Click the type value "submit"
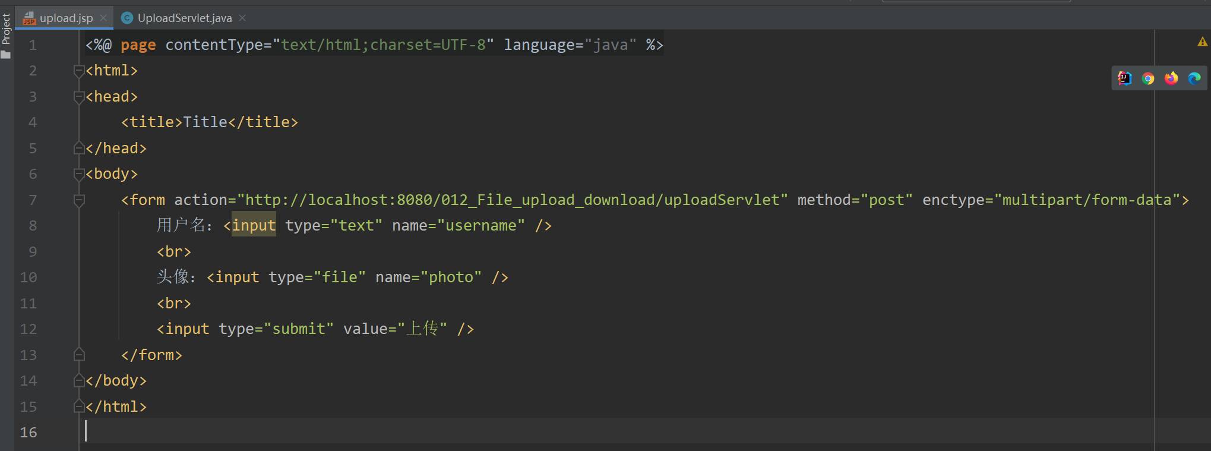Screen dimensions: 1211x451 [x=299, y=329]
